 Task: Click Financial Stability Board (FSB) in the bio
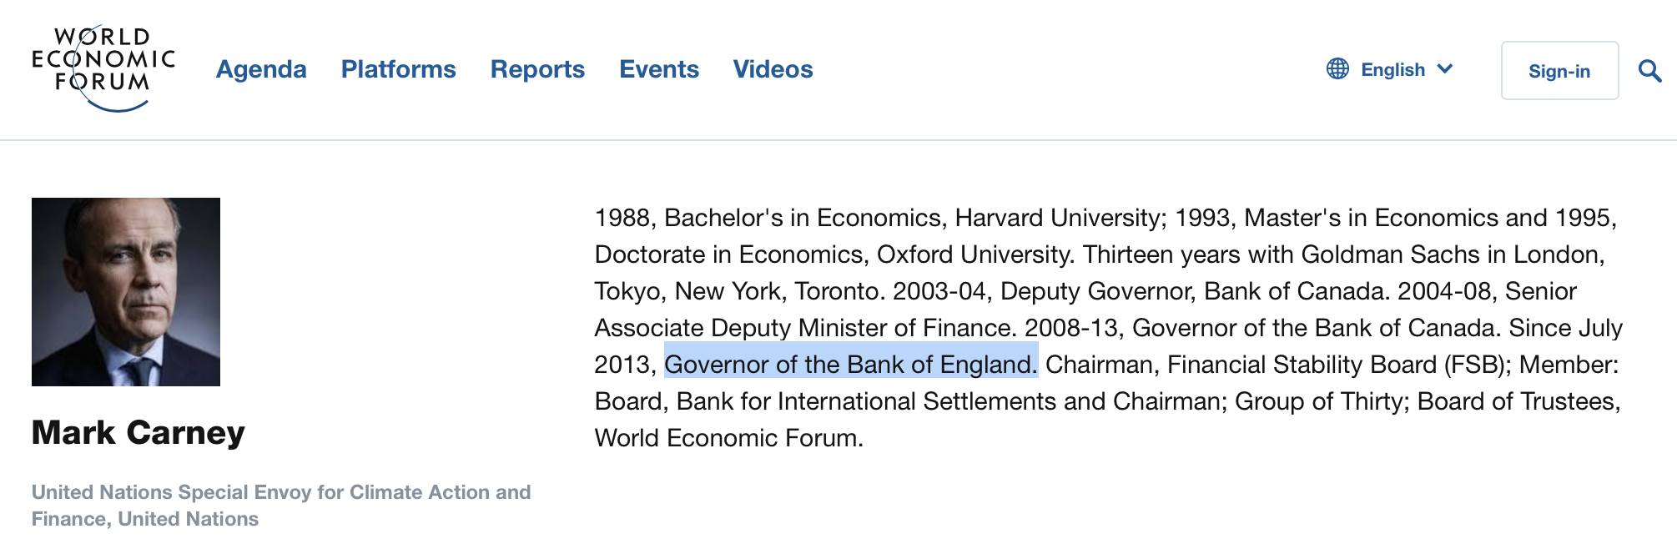click(1338, 365)
